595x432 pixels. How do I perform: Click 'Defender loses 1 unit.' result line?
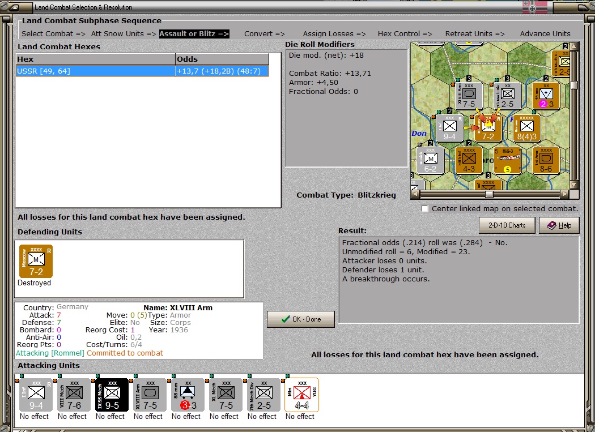coord(383,270)
